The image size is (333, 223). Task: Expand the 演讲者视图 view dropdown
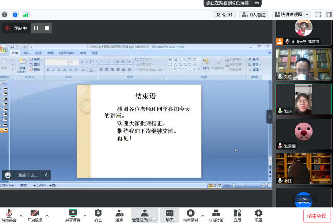[307, 15]
